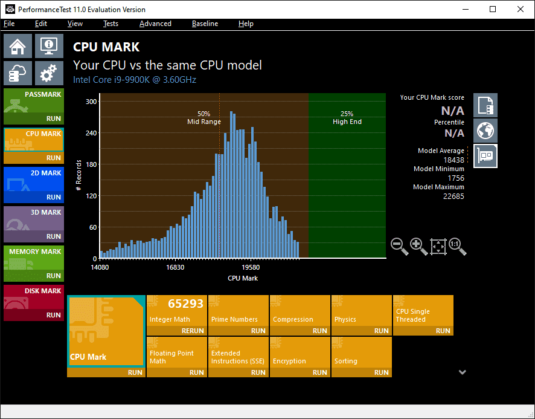Select the large CPU Mark summary tile
Screen dimensions: 535x419
(106, 331)
